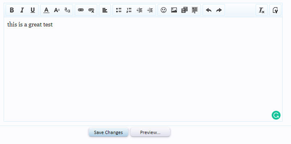Open the smilies emoji picker
291x144 pixels.
(164, 10)
